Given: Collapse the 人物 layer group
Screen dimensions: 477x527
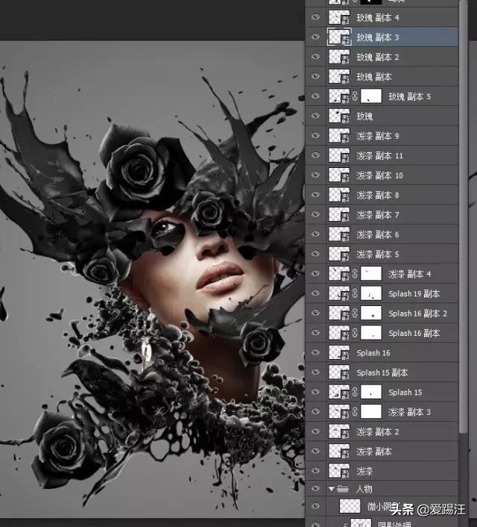Looking at the screenshot, I should pos(332,488).
